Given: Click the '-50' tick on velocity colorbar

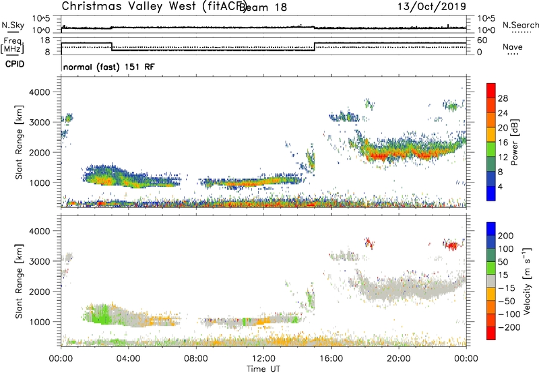Looking at the screenshot, I should pos(507,301).
